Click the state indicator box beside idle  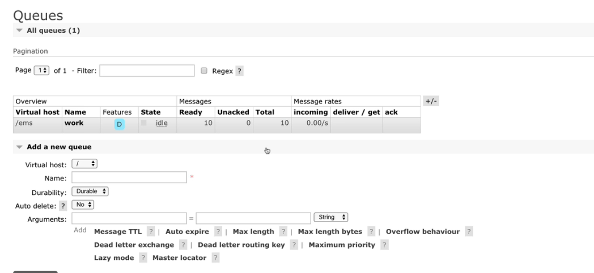[x=143, y=122]
